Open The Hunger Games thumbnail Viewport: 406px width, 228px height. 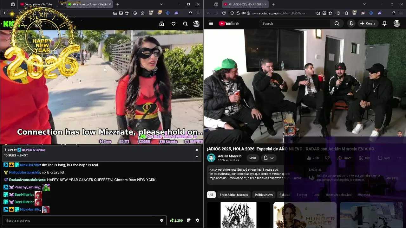pos(305,215)
